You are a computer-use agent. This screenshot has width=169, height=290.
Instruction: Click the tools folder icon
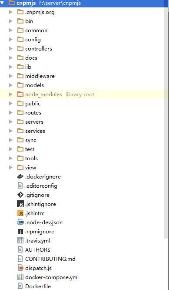point(20,158)
